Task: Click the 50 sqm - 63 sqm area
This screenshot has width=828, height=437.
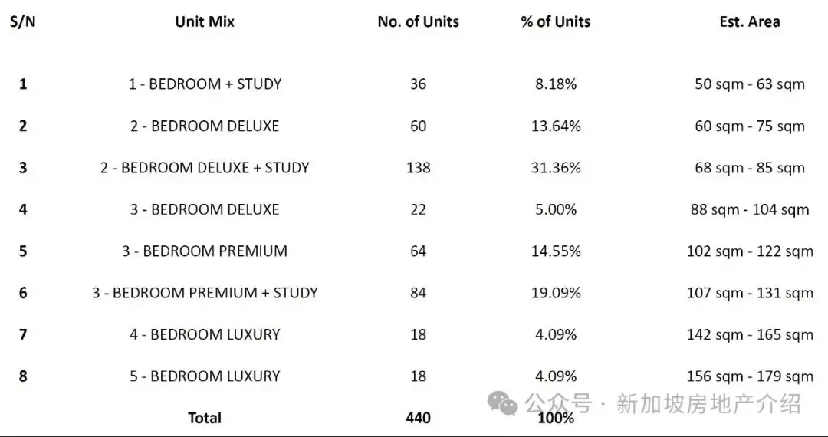Action: pos(749,84)
